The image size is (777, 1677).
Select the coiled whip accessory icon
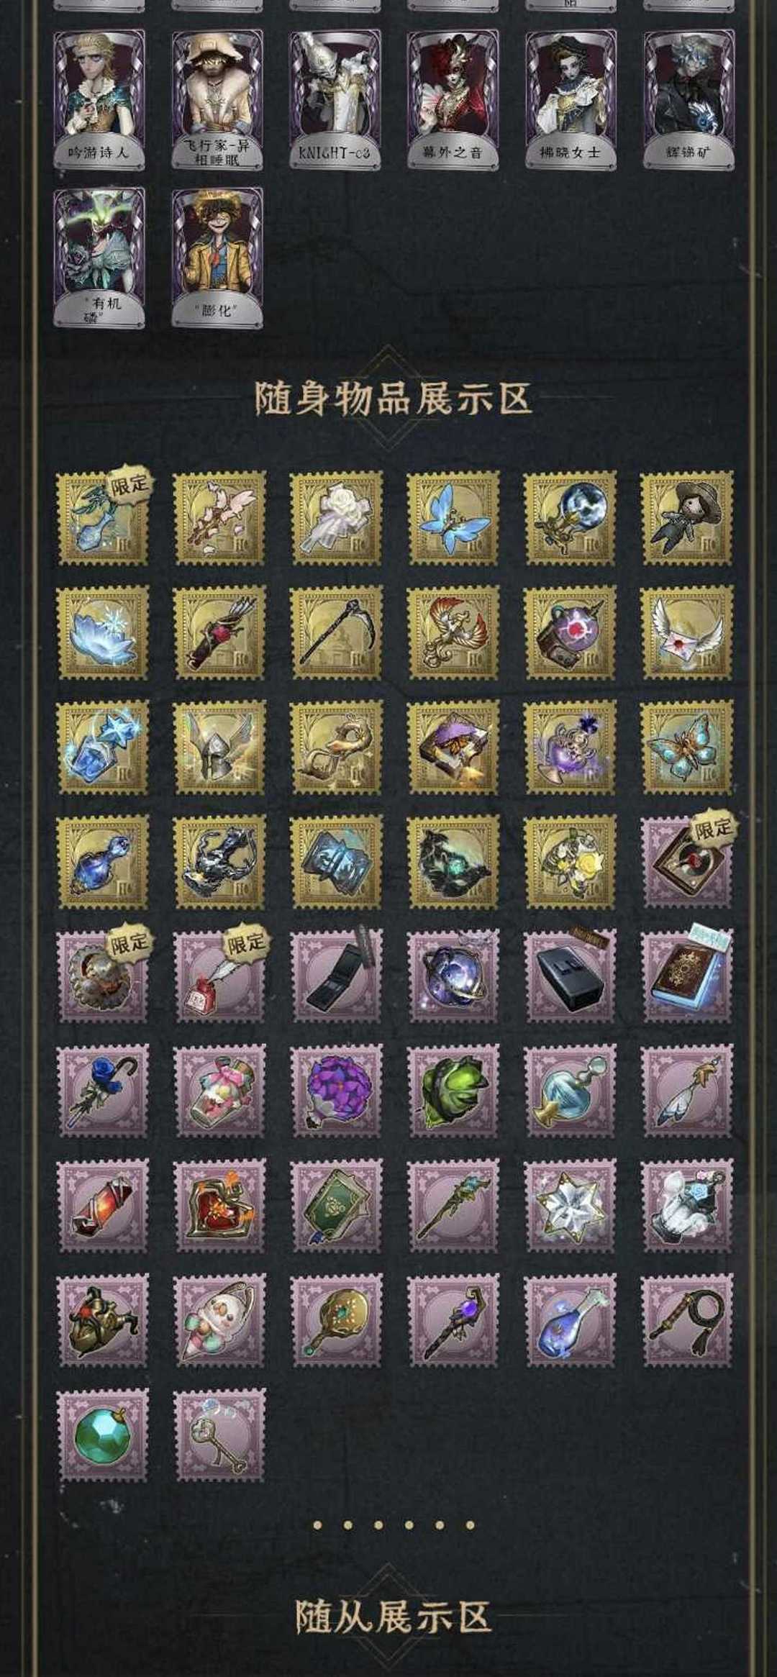tap(687, 1320)
